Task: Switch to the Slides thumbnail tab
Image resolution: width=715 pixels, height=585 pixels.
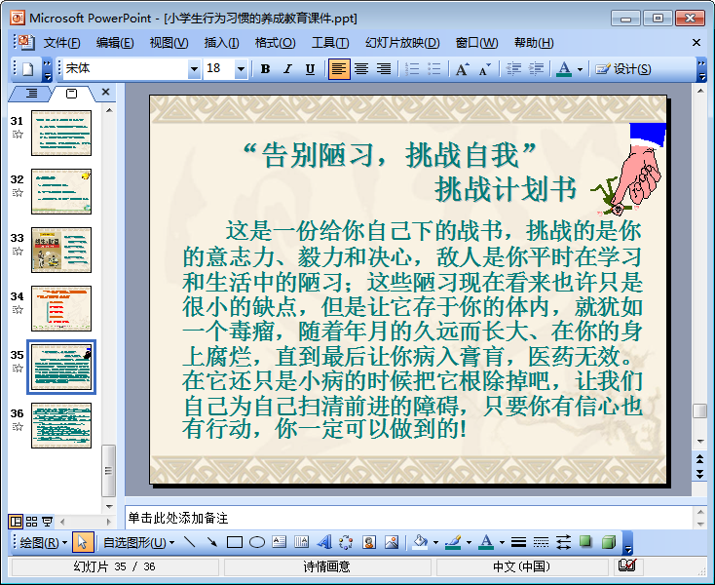Action: pyautogui.click(x=71, y=94)
